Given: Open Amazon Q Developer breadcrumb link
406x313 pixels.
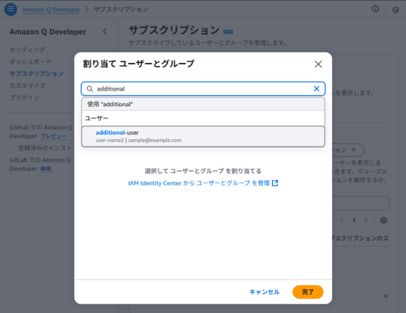Looking at the screenshot, I should point(51,9).
